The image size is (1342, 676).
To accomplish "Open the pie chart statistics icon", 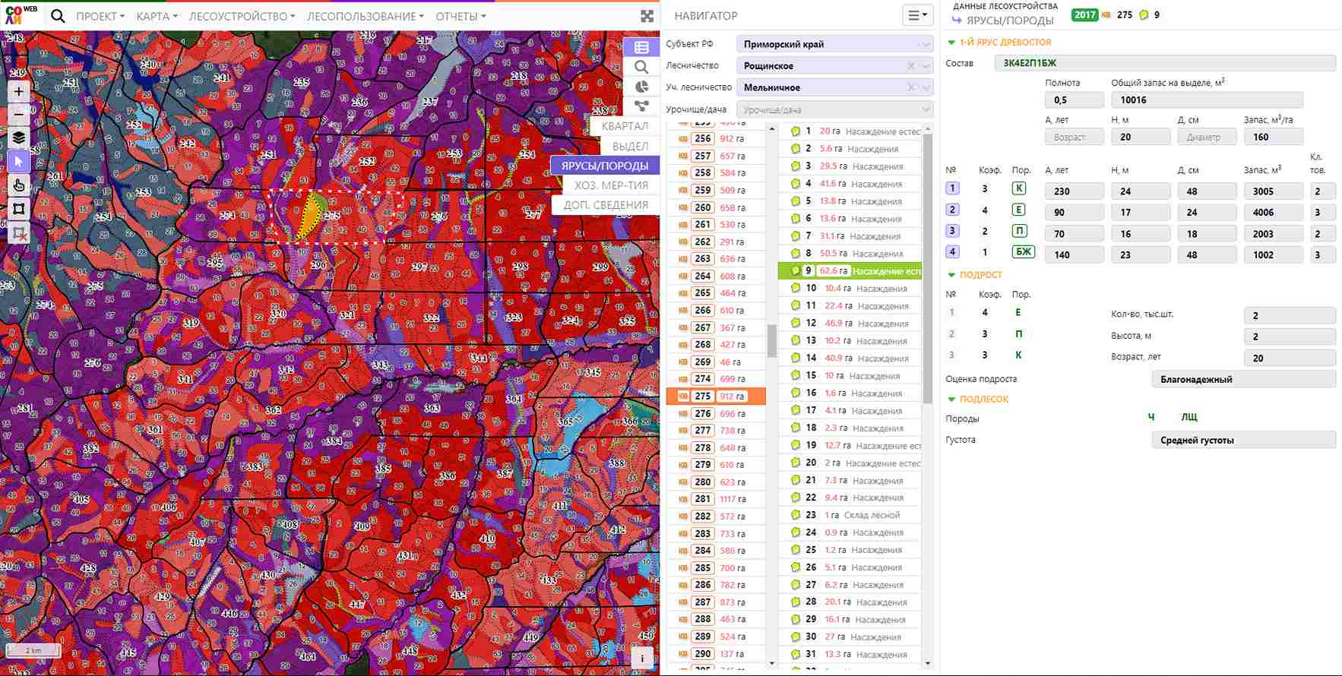I will coord(641,87).
